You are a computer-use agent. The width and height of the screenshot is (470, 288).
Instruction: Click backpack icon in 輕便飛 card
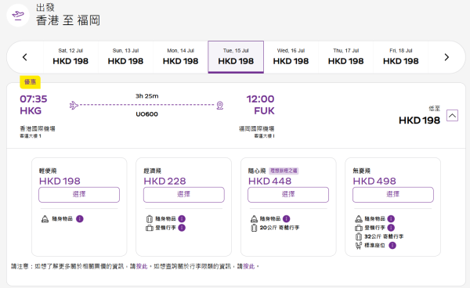tap(45, 219)
